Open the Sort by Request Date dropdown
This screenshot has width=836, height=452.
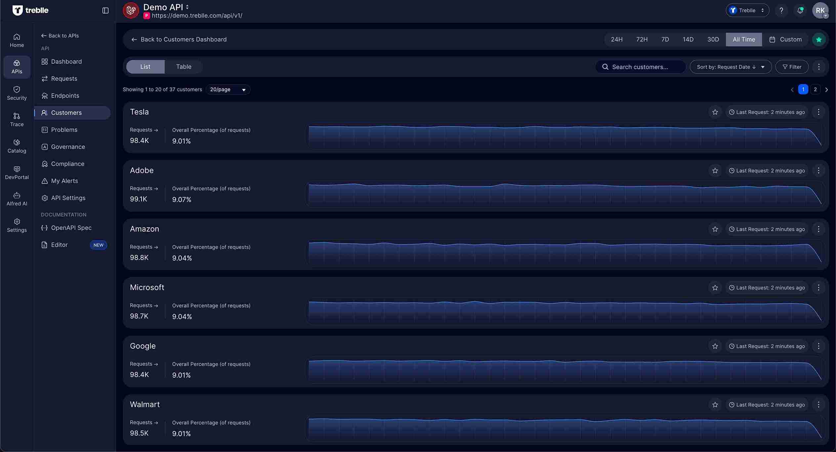pos(731,67)
